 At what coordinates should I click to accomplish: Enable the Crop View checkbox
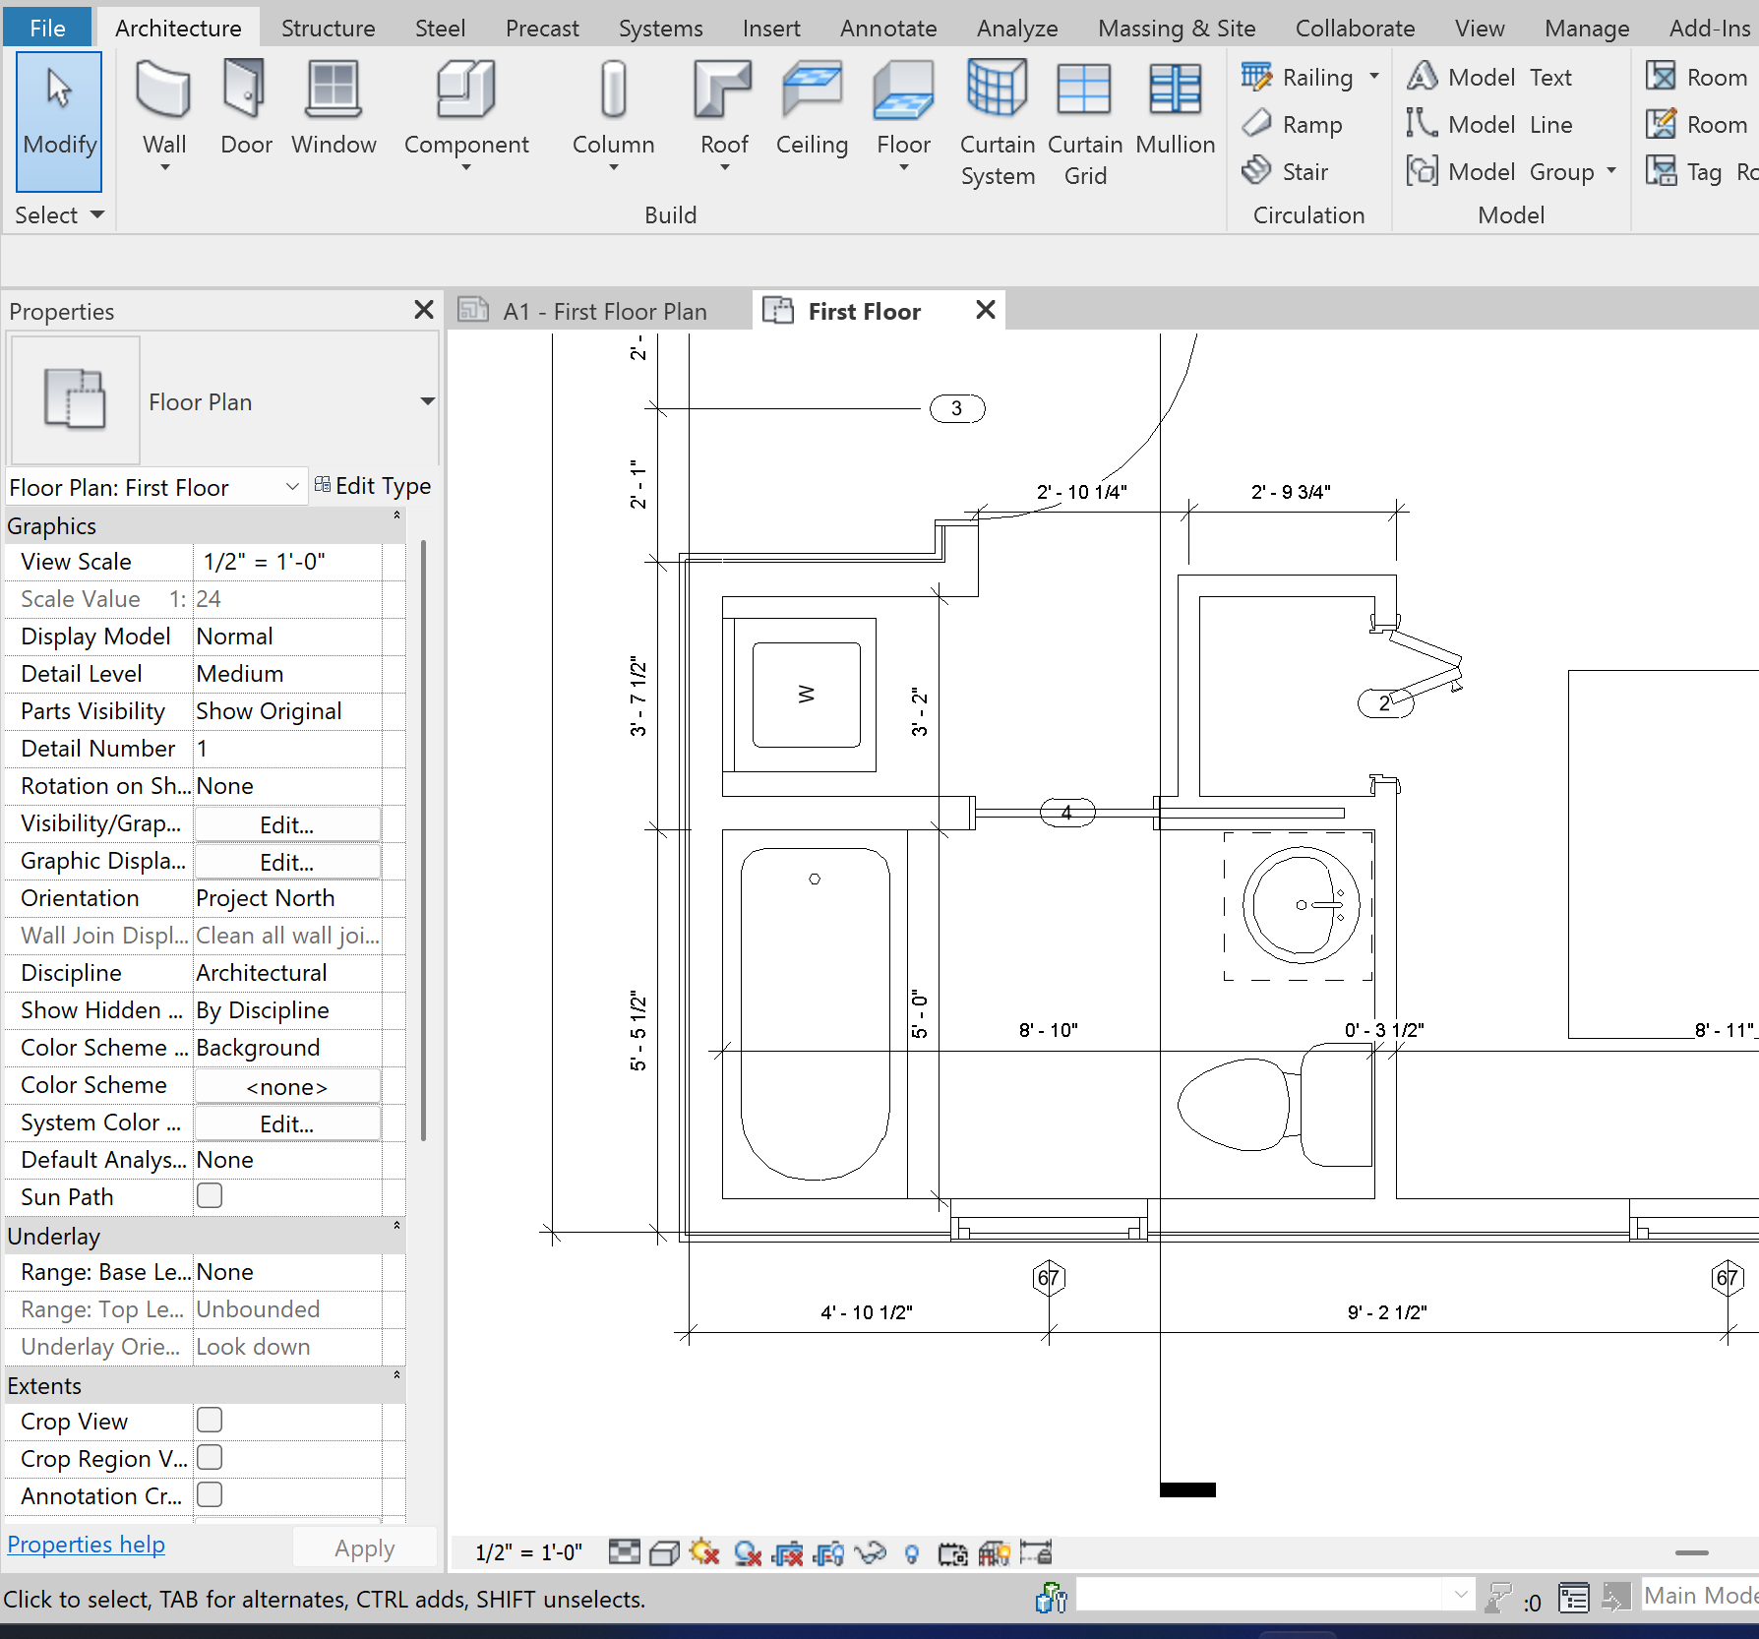[210, 1420]
